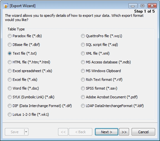The height and width of the screenshot is (141, 160).
Task: Choose MS Windows Clipboard option
Action: click(x=101, y=71)
